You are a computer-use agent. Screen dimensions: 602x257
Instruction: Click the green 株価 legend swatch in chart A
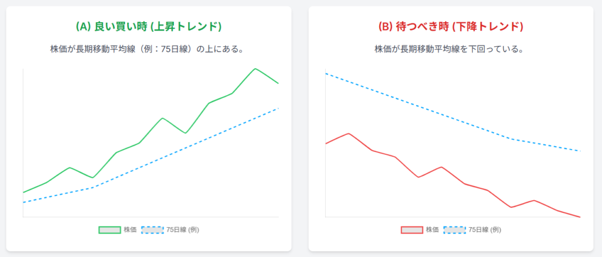tap(109, 229)
